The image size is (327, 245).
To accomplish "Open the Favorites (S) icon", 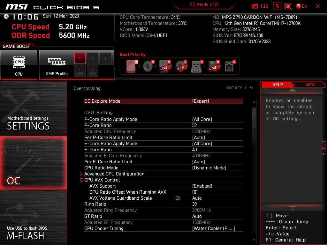I will point(277,6).
